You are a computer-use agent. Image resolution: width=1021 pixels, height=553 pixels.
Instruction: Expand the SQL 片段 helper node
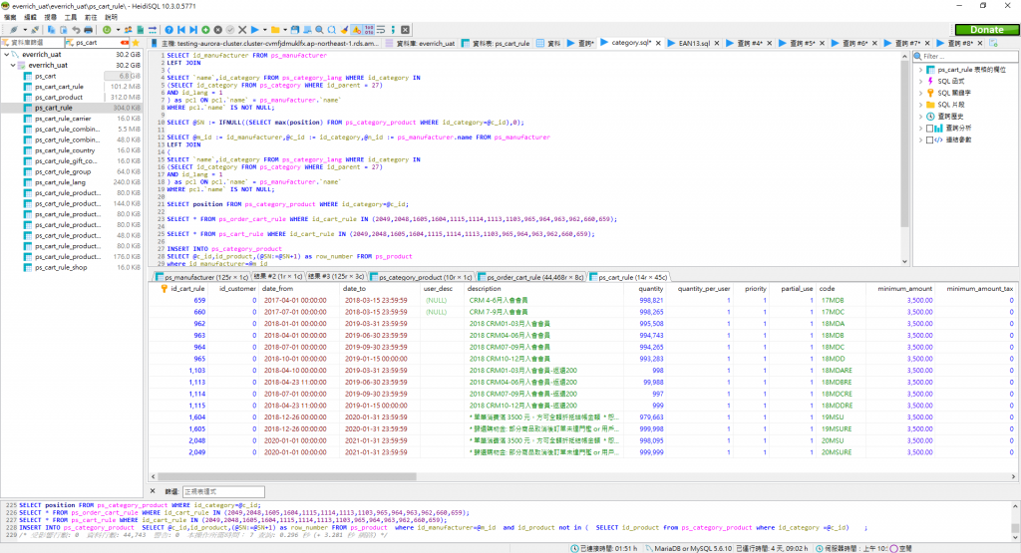pyautogui.click(x=920, y=105)
